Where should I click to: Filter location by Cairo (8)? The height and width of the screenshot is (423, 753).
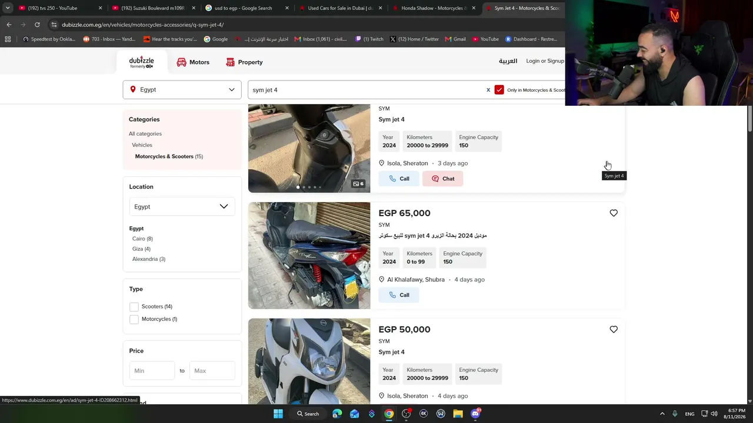[x=142, y=239]
